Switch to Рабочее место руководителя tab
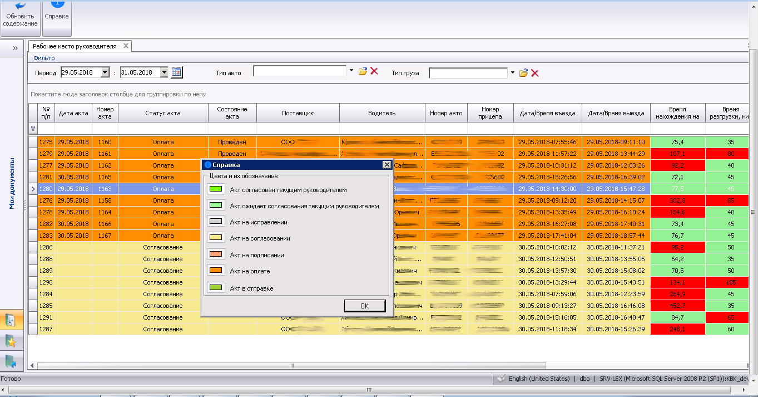This screenshot has height=397, width=758. (75, 46)
